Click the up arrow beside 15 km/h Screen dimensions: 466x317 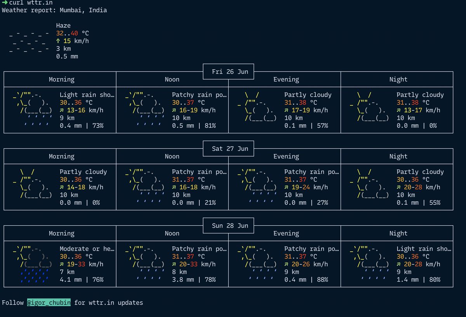(58, 41)
